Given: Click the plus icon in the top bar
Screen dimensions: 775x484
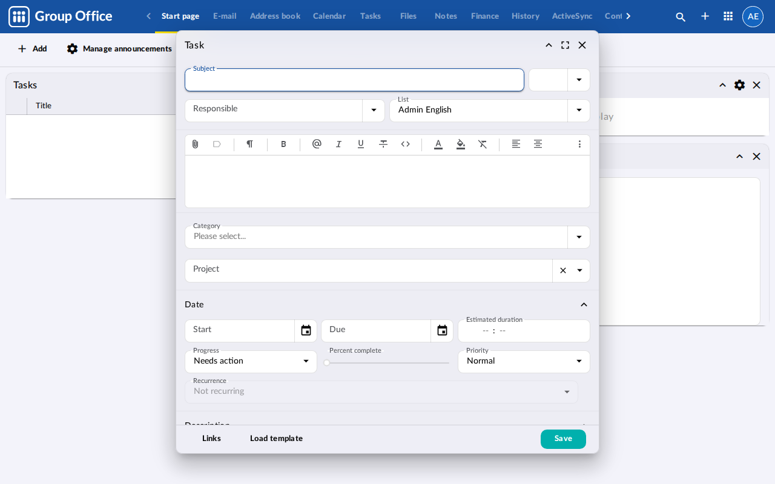Looking at the screenshot, I should [x=705, y=16].
